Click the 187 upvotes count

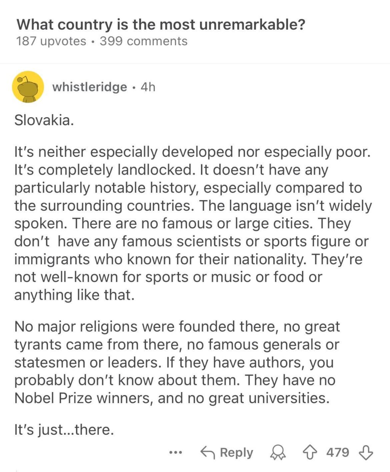click(x=51, y=41)
